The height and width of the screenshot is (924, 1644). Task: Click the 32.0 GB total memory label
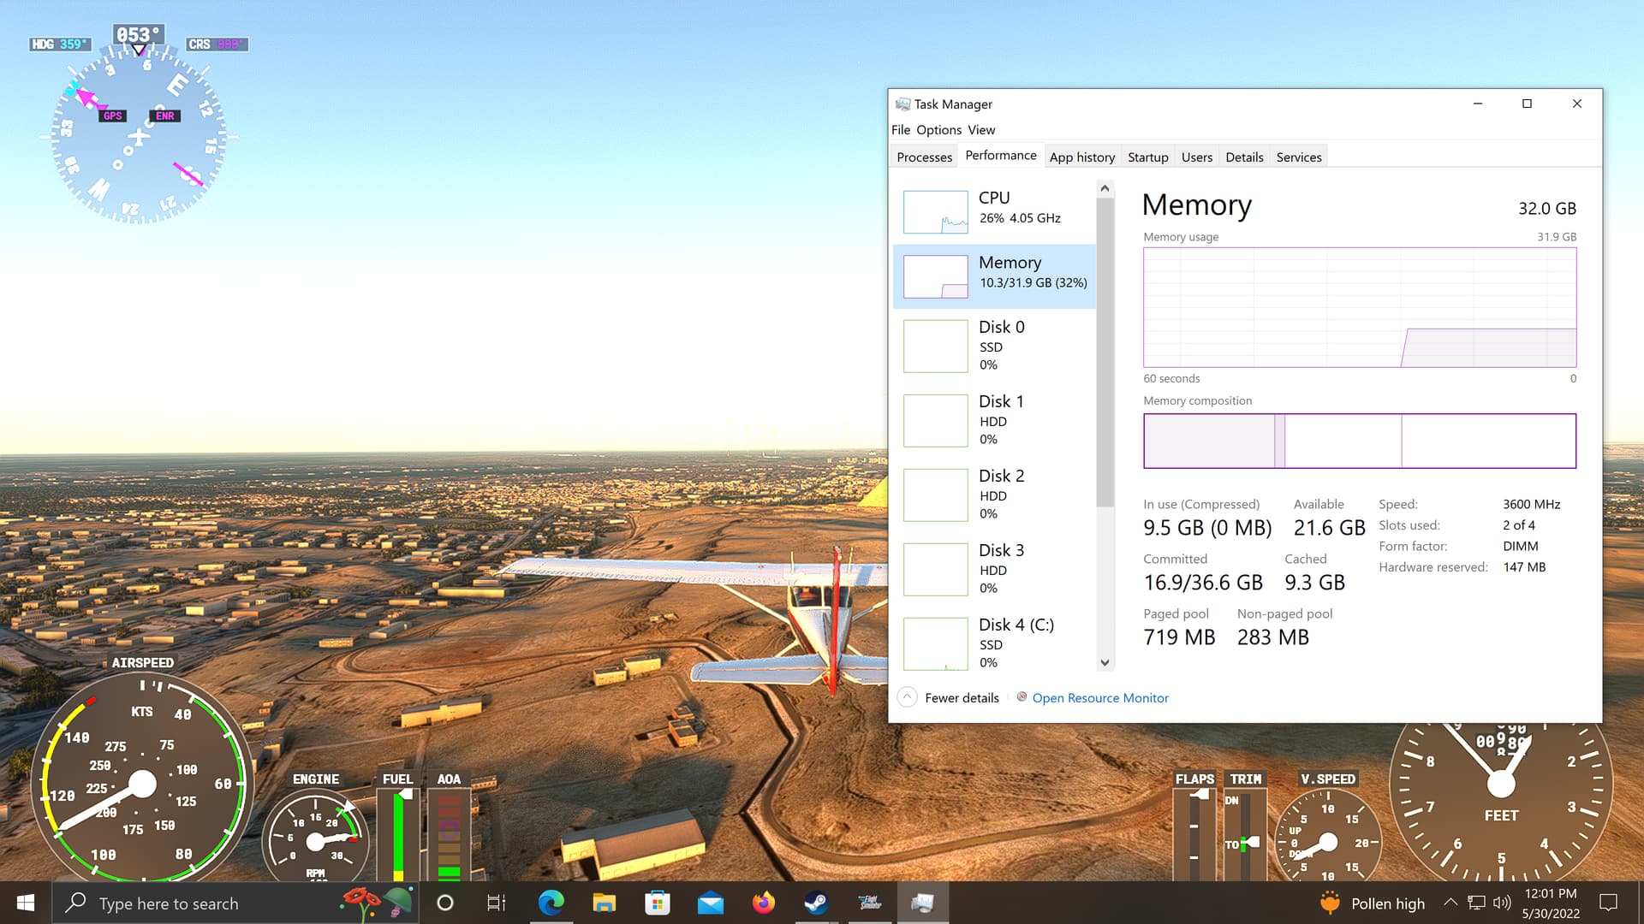click(x=1546, y=209)
